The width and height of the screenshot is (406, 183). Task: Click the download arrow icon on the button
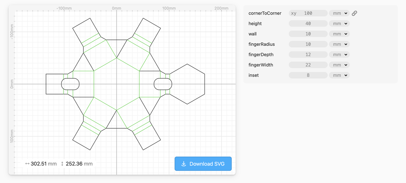point(184,164)
